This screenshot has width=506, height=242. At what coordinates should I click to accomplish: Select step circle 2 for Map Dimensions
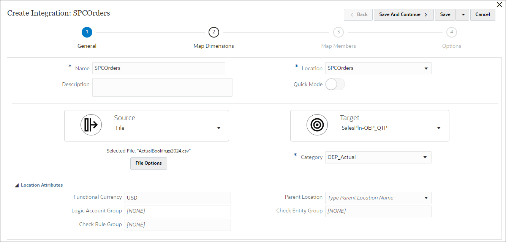pyautogui.click(x=213, y=32)
